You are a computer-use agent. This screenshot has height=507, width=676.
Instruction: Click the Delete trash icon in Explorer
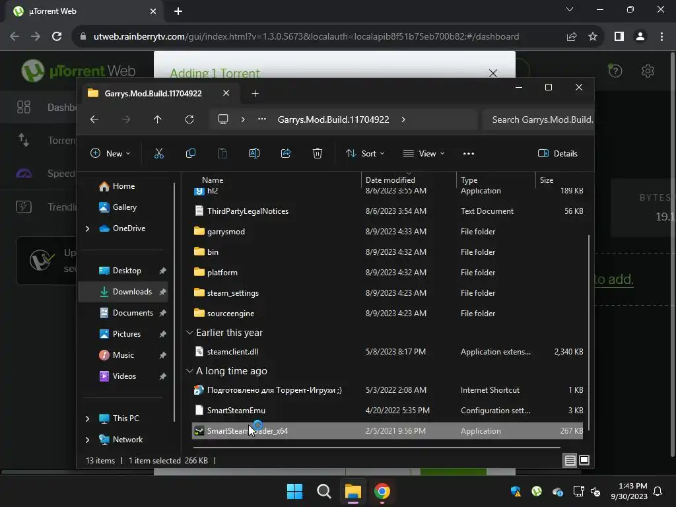tap(318, 153)
